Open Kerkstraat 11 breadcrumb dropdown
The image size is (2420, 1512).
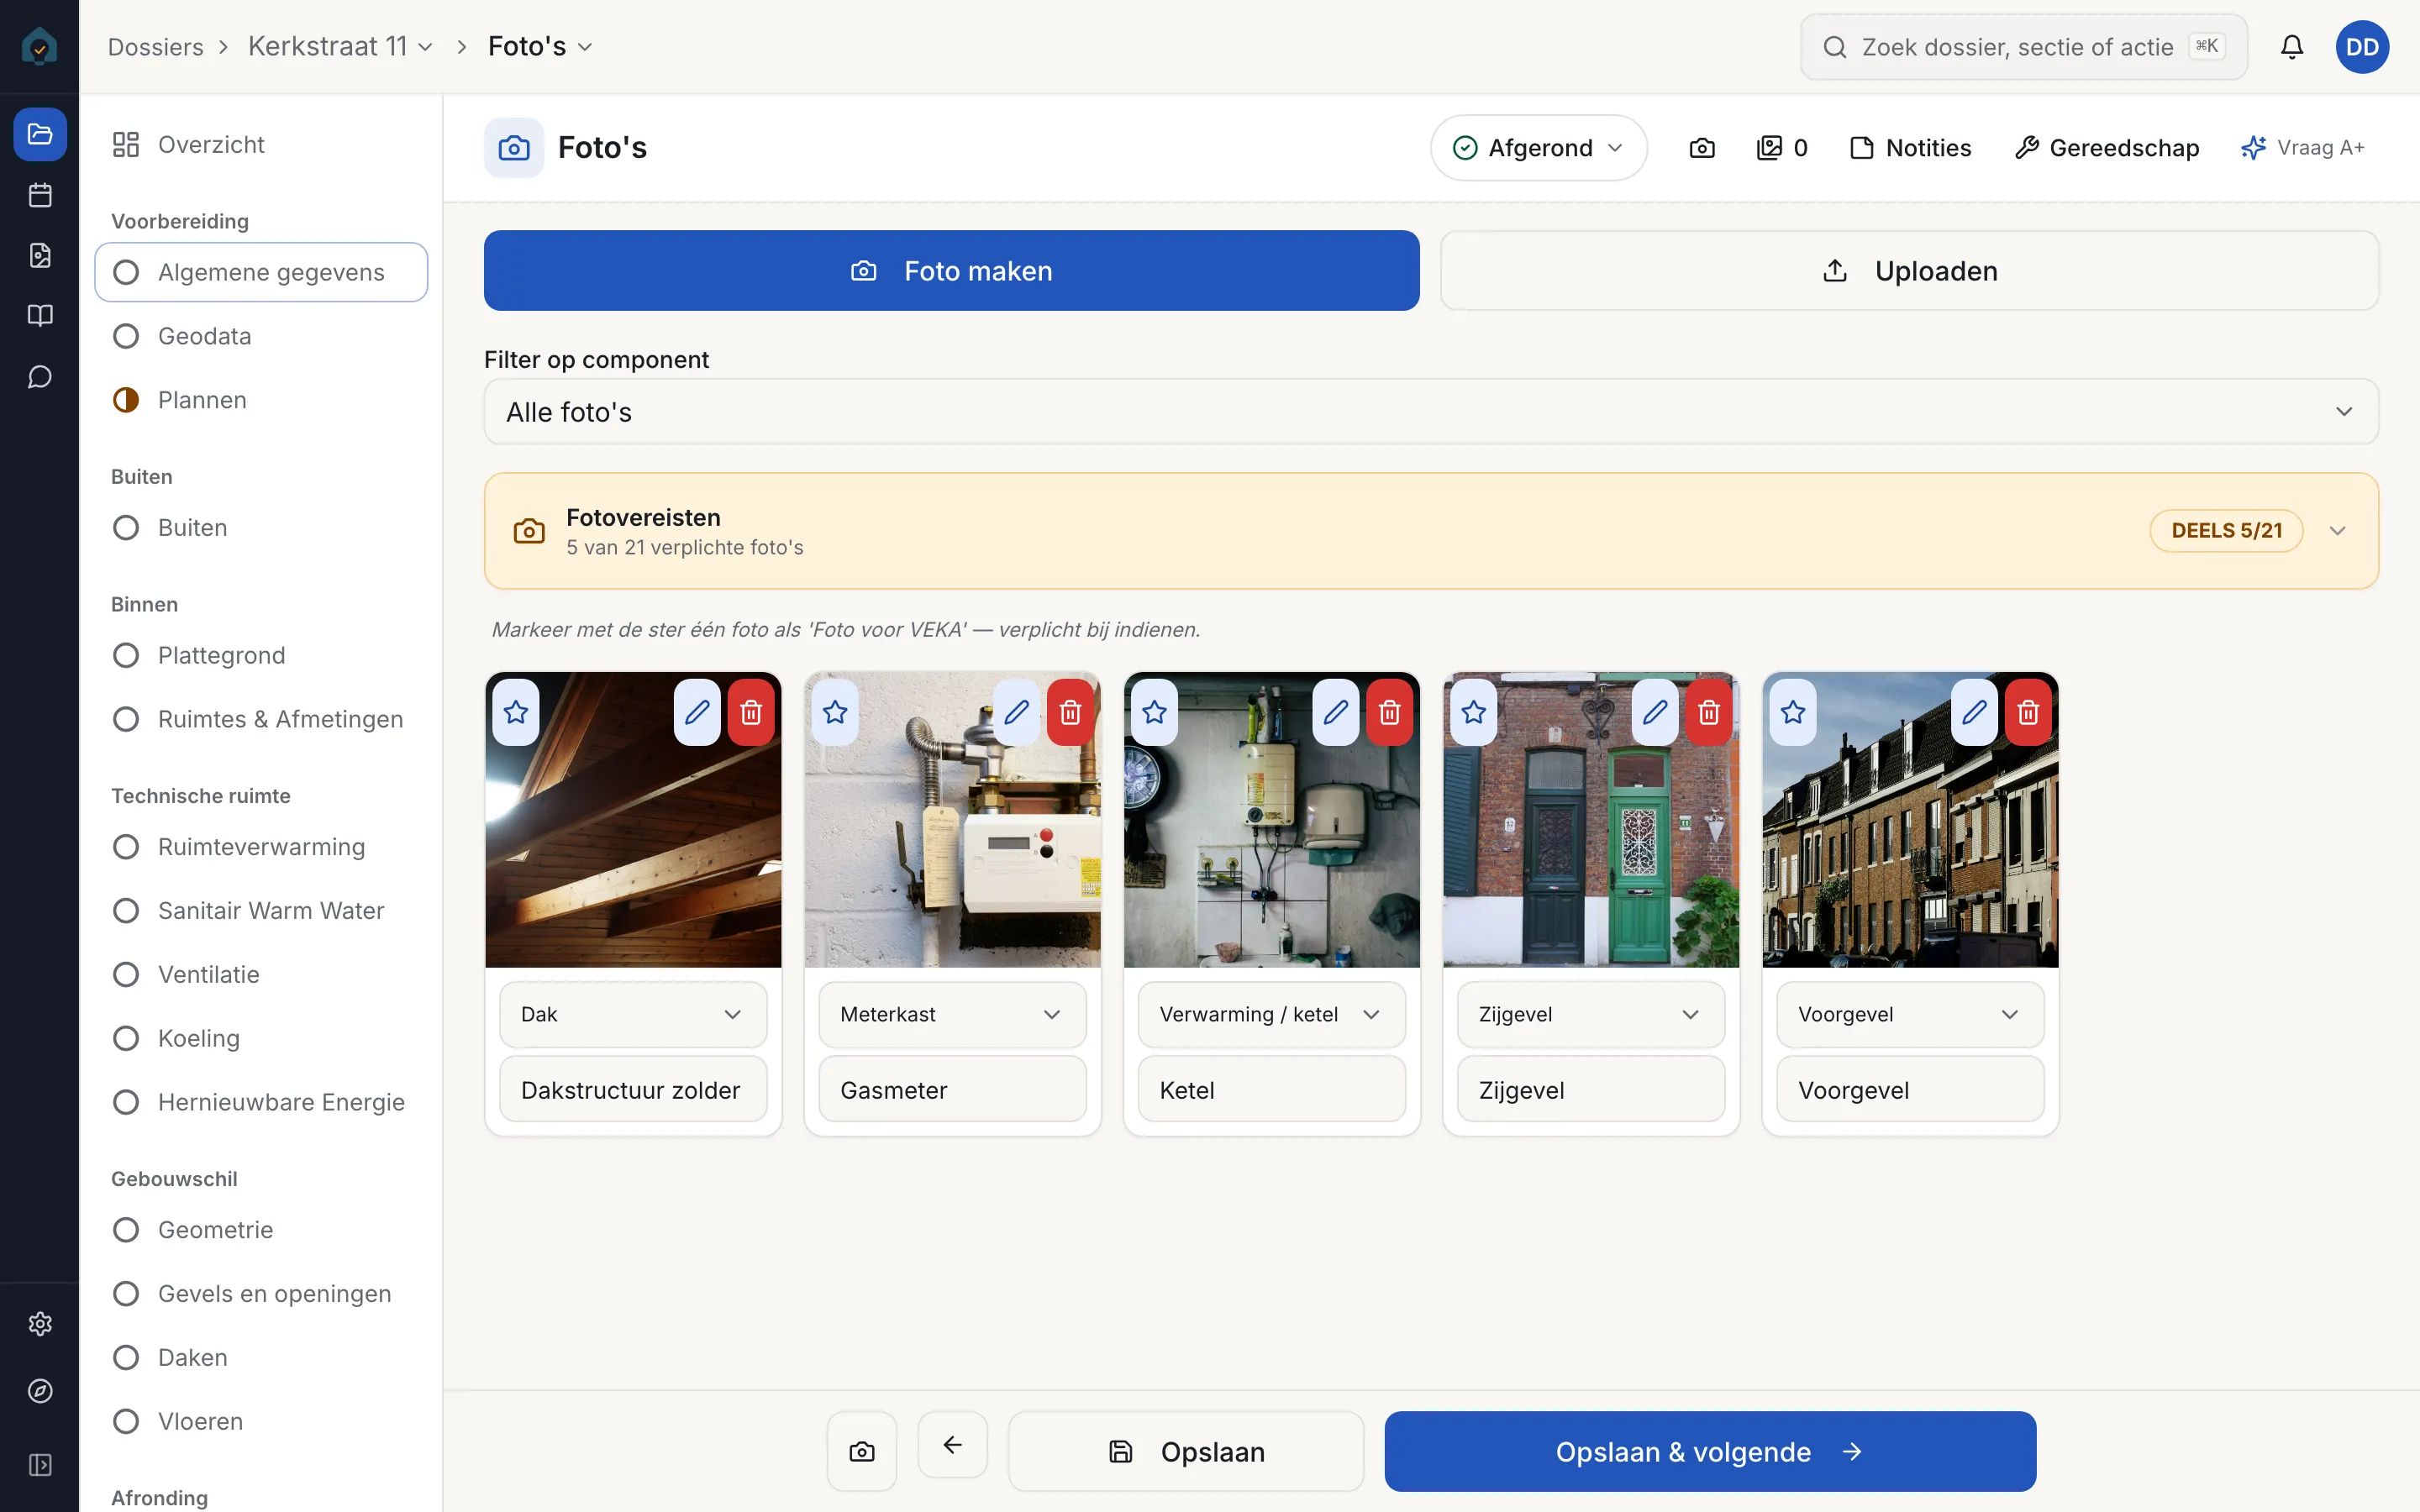click(x=340, y=47)
